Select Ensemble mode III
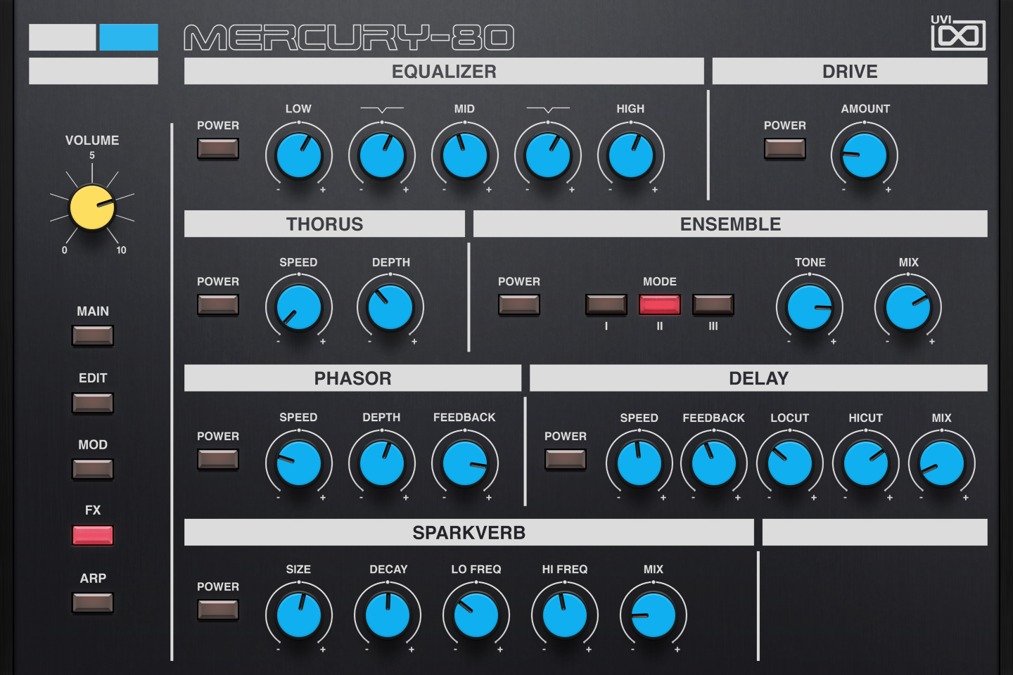The width and height of the screenshot is (1013, 675). [713, 305]
